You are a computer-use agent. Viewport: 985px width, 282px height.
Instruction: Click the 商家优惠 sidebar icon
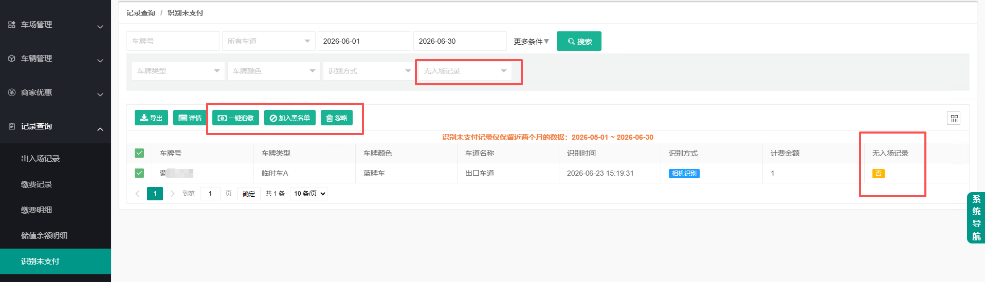click(12, 92)
